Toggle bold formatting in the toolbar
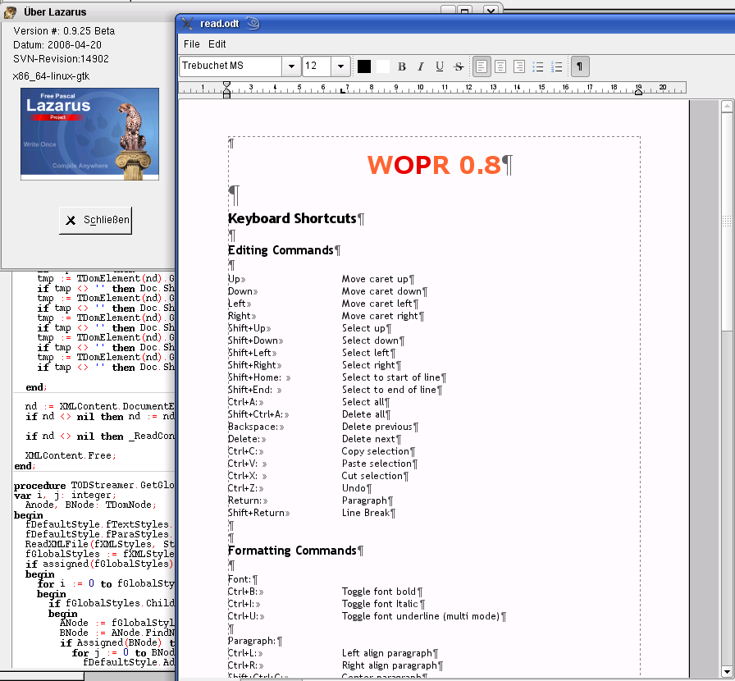 coord(402,66)
